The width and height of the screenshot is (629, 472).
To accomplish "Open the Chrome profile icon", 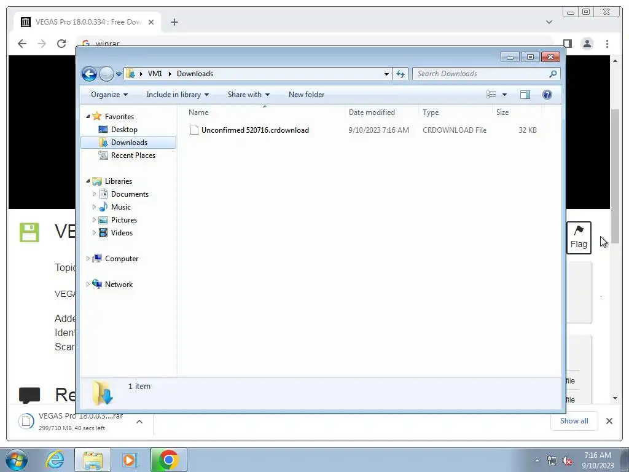I will click(587, 44).
